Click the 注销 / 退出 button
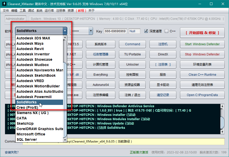 click(132, 95)
